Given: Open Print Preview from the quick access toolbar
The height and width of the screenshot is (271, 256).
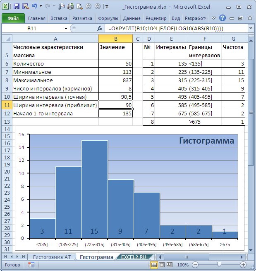Looking at the screenshot, I should point(79,7).
